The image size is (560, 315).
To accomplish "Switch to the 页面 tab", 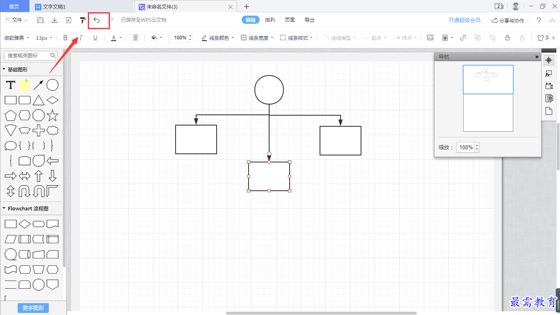I will 290,20.
